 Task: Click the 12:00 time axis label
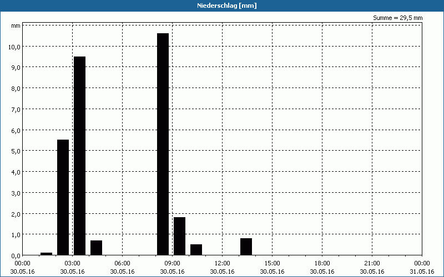(223, 264)
